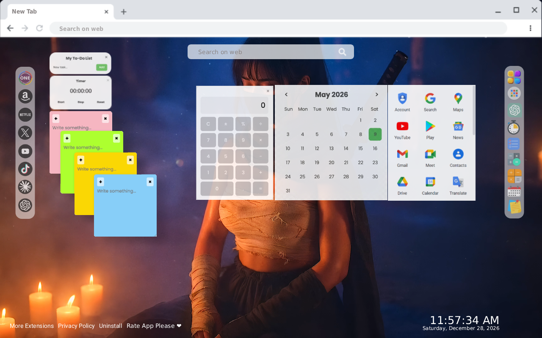Click the Rate App Please link
Screen dimensions: 542x338
154,326
